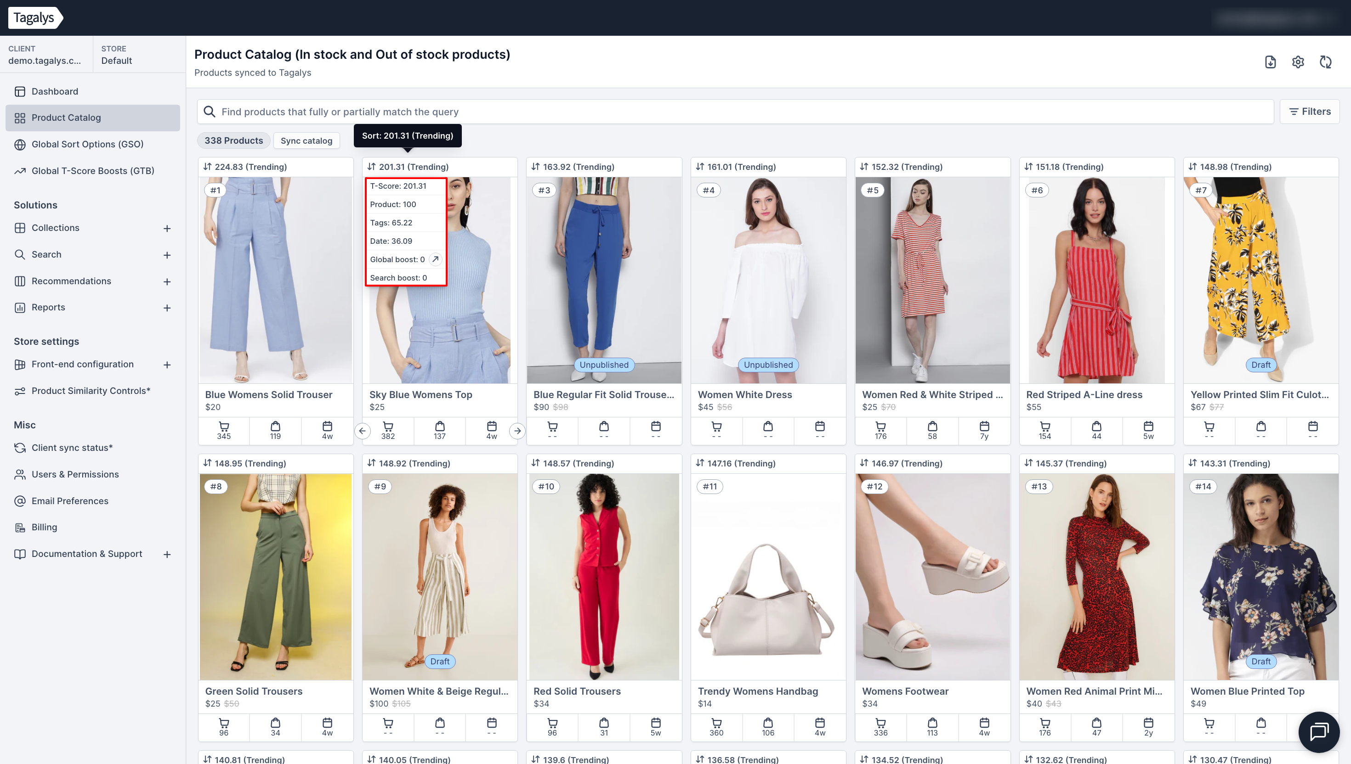The width and height of the screenshot is (1351, 764).
Task: Expand the Reports section
Action: [x=166, y=308]
